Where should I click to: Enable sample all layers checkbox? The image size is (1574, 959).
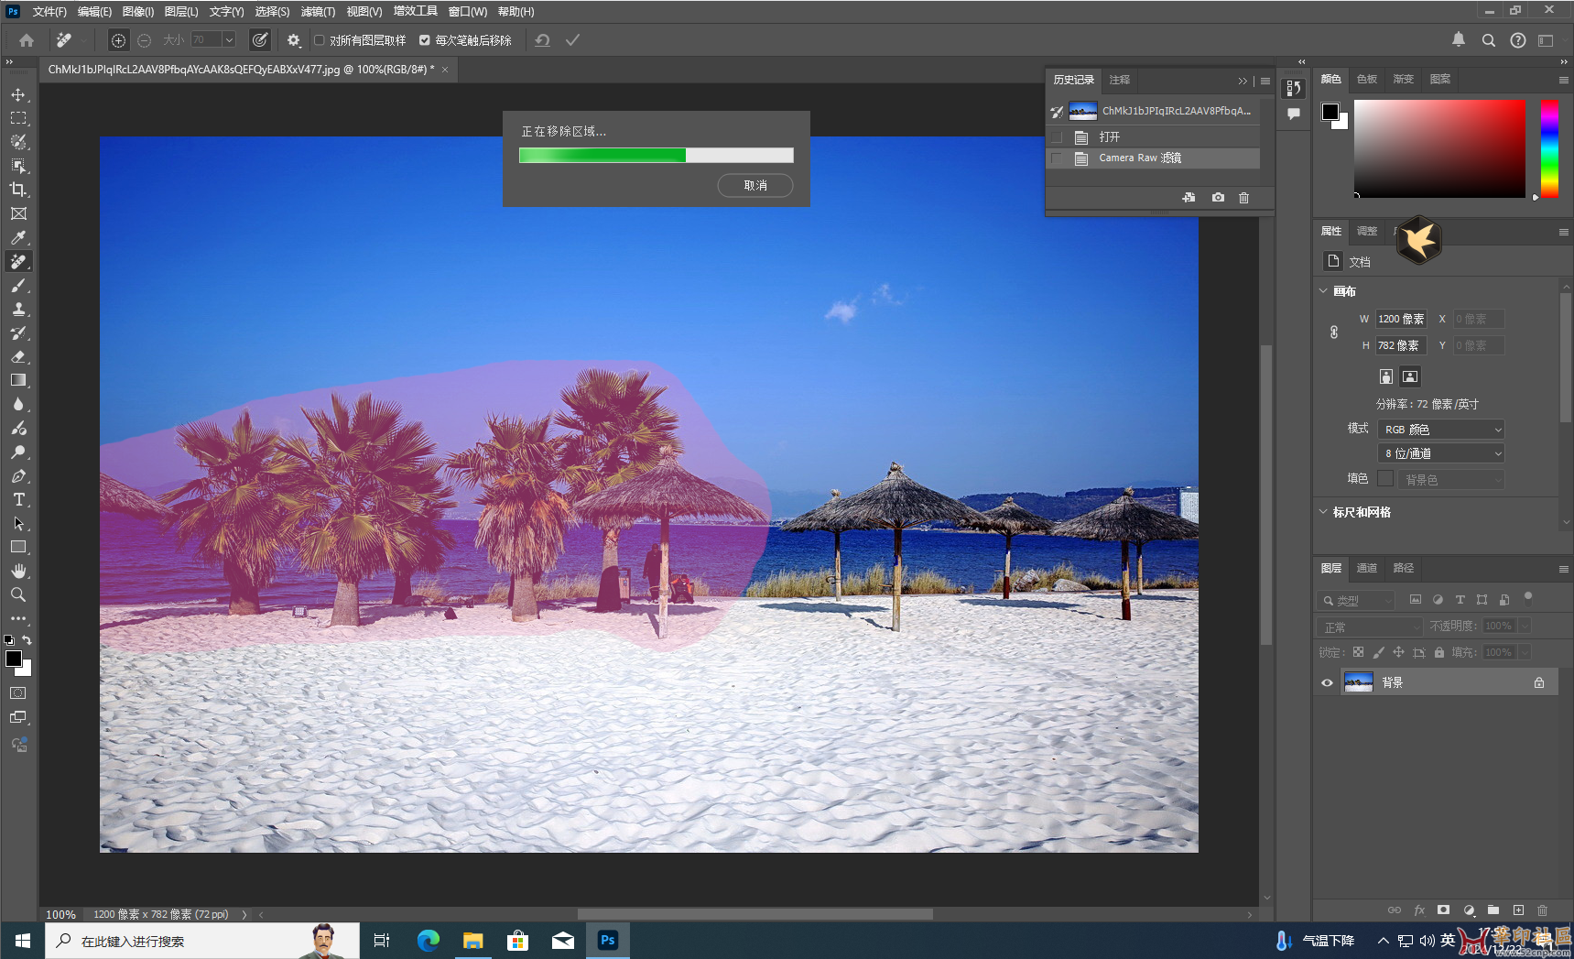pyautogui.click(x=320, y=40)
